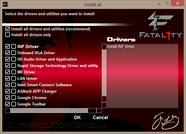The image size is (186, 134).
Task: Check second checkbox beside Intel Smart Connect
Action: point(14,85)
